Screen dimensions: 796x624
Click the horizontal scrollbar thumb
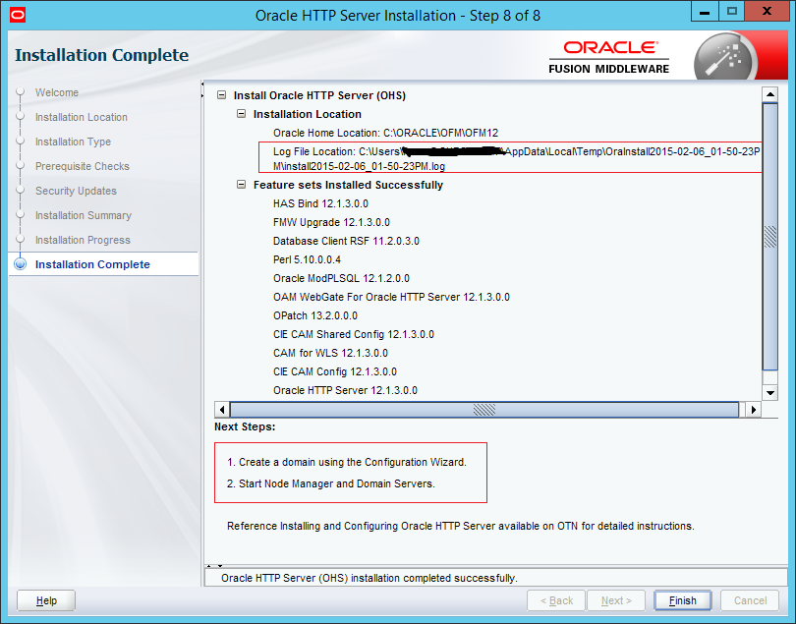coord(483,409)
